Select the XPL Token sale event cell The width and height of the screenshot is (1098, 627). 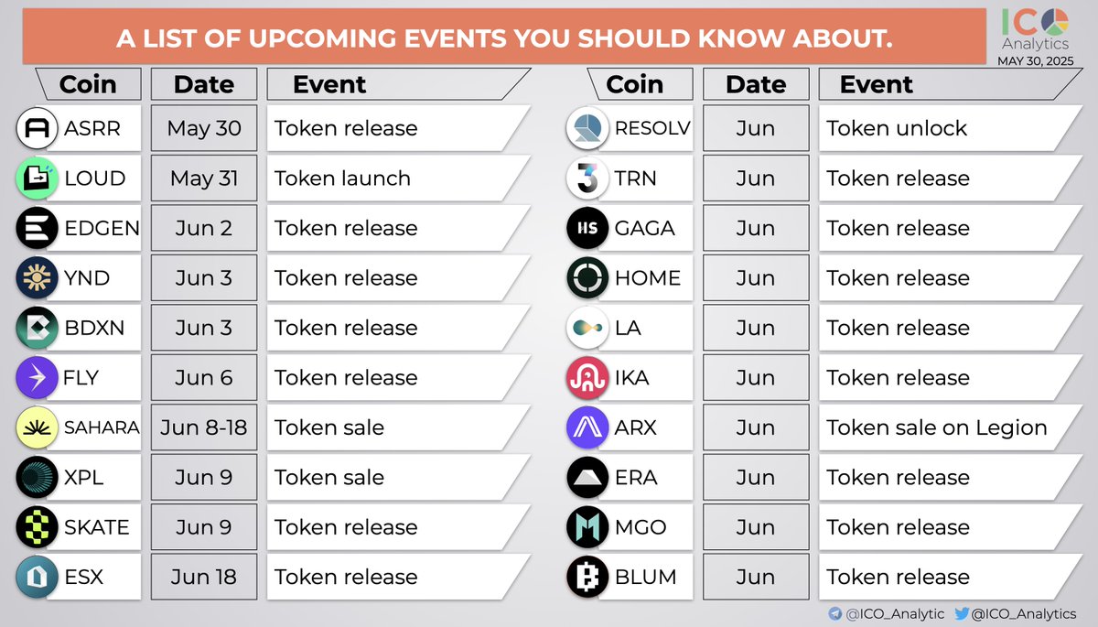(393, 478)
